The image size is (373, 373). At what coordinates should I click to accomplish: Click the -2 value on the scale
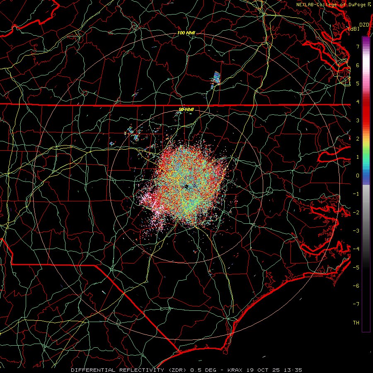[x=356, y=213]
